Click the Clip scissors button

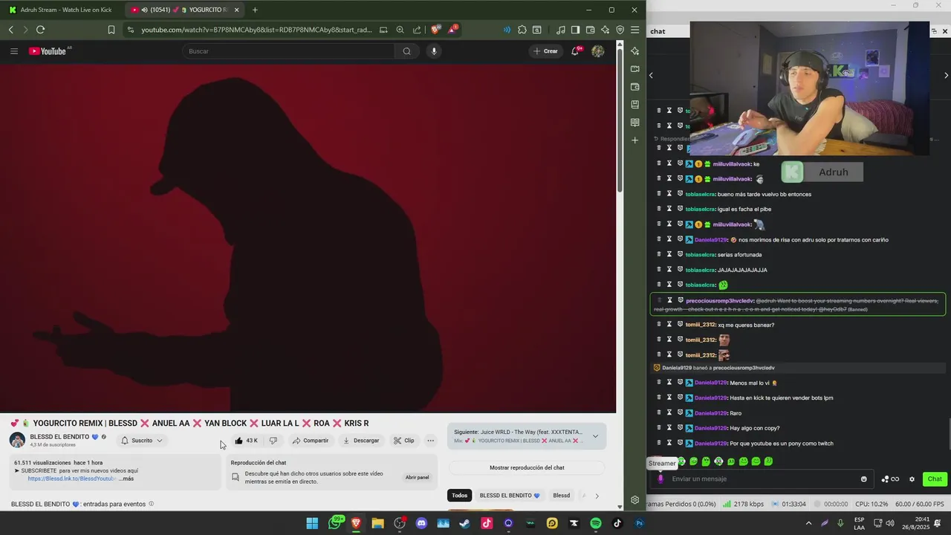(404, 441)
